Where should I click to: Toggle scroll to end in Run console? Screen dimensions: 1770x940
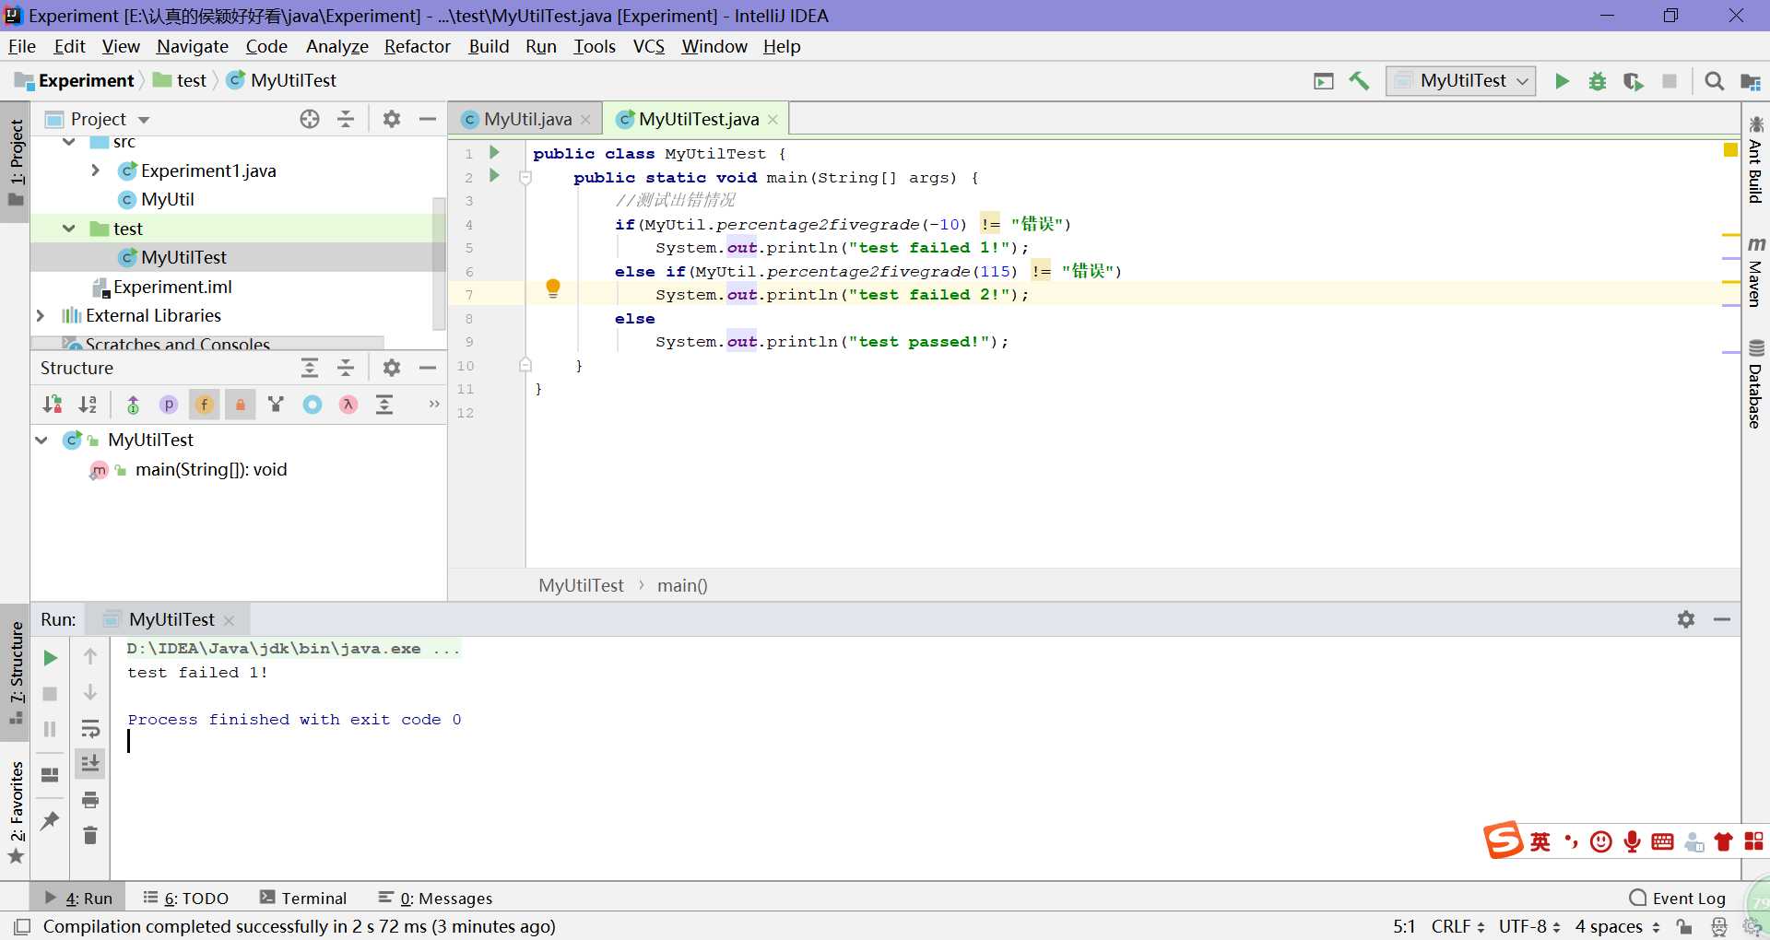pyautogui.click(x=90, y=764)
